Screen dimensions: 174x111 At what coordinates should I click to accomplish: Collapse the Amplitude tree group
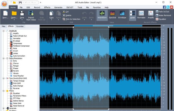click(4, 31)
